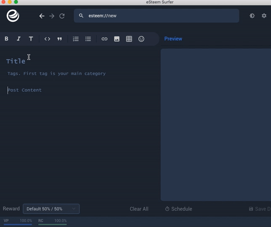Click the empty preview panel
The height and width of the screenshot is (227, 271).
(x=216, y=125)
